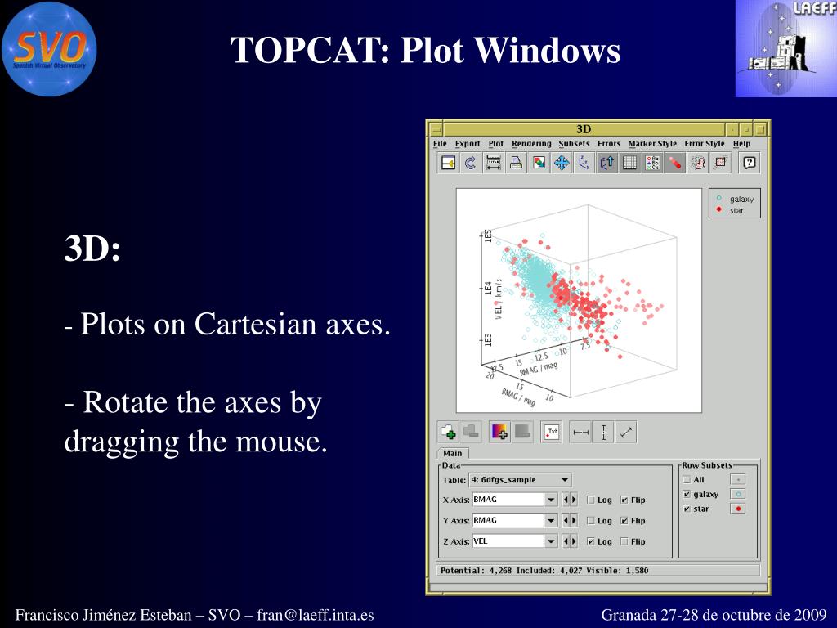
Task: Click the greyed remove dataset icon
Action: (471, 432)
